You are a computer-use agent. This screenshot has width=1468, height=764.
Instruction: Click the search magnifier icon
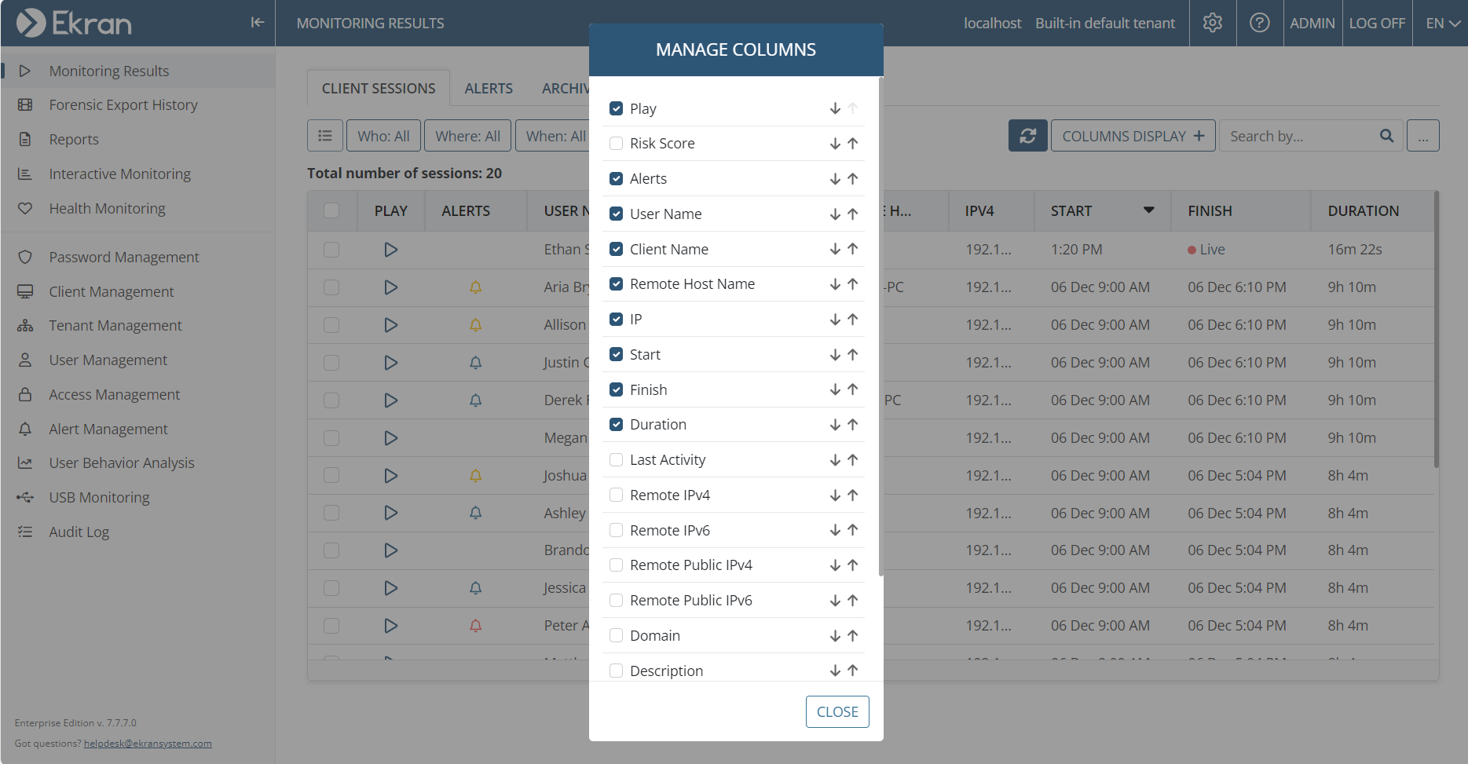[1386, 136]
